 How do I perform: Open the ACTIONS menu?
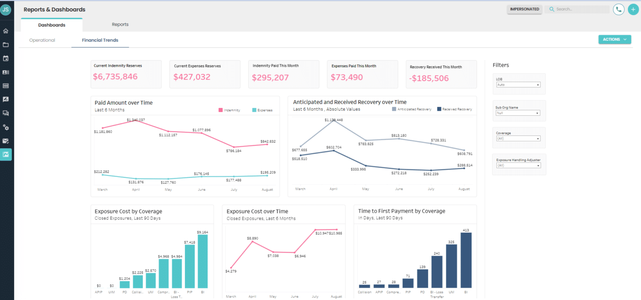pyautogui.click(x=614, y=40)
